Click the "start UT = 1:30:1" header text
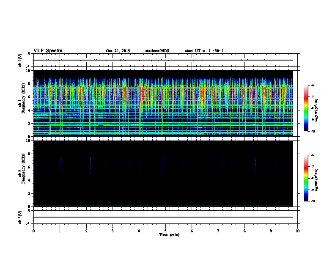 tap(204, 51)
